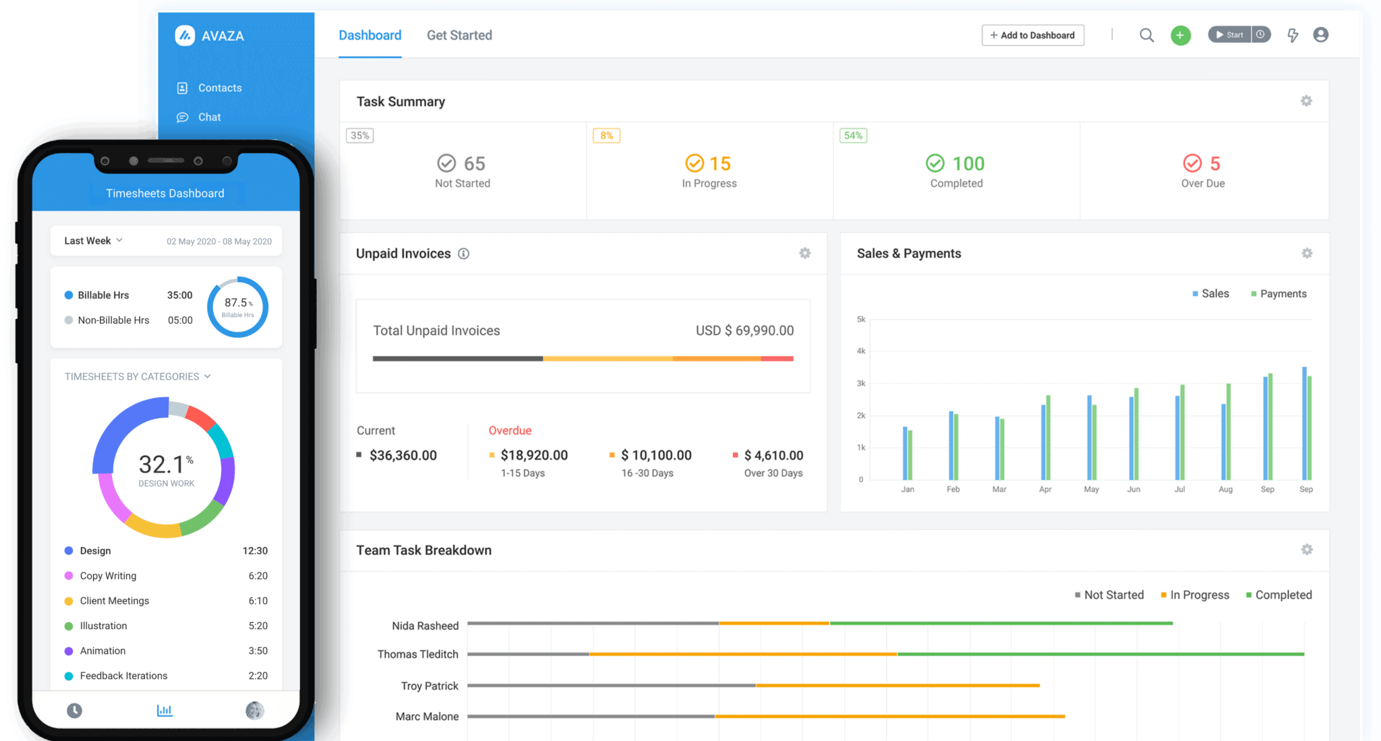
Task: Collapse the Timesheets By Categories section
Action: point(207,376)
